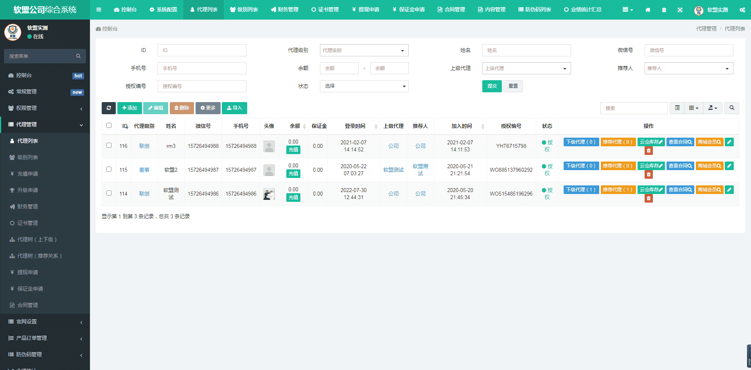Click red delete icon for agent 116

point(649,151)
